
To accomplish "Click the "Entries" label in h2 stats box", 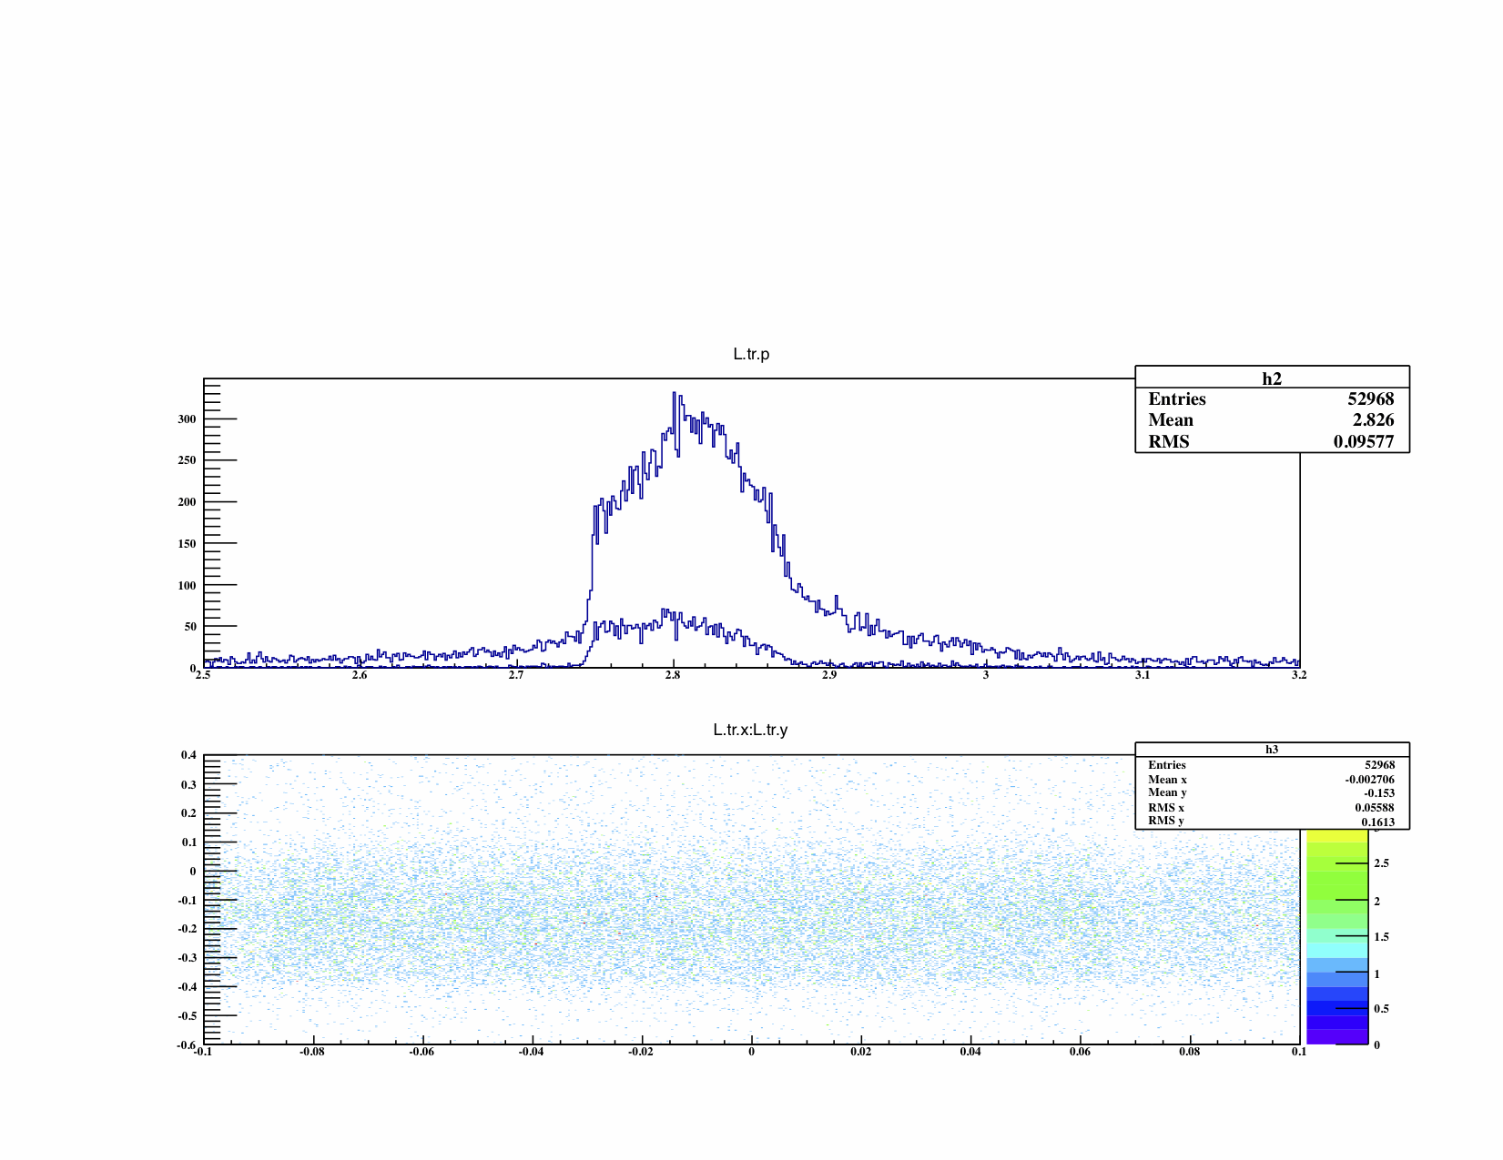I will pos(1177,399).
